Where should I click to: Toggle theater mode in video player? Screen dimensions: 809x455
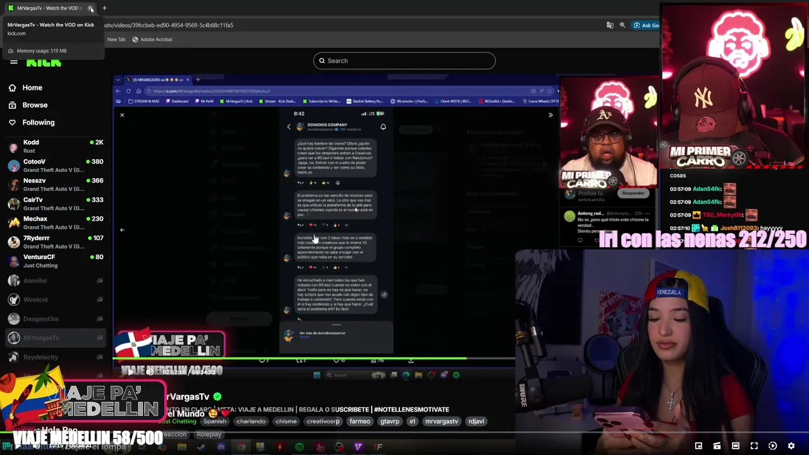pyautogui.click(x=736, y=446)
